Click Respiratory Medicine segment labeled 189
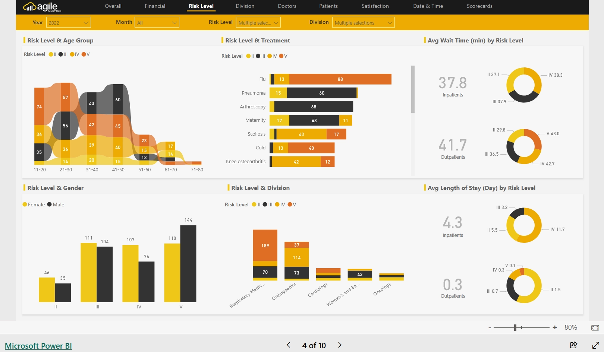The image size is (604, 352). [265, 245]
